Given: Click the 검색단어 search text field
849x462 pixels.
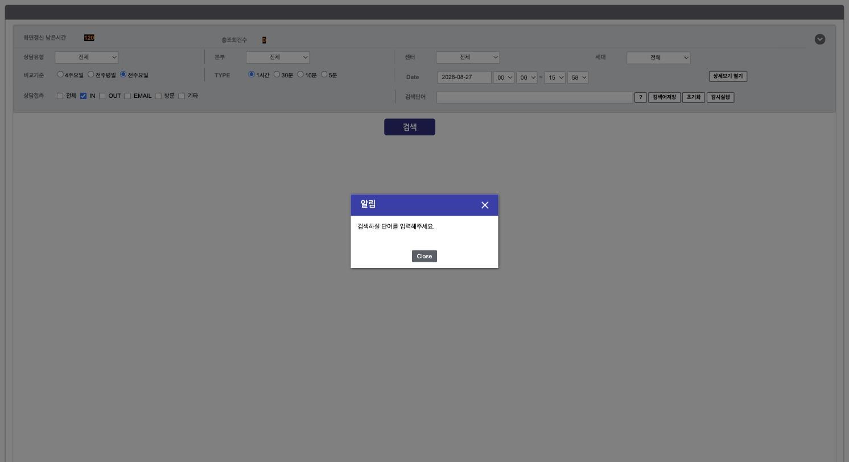Looking at the screenshot, I should point(535,97).
